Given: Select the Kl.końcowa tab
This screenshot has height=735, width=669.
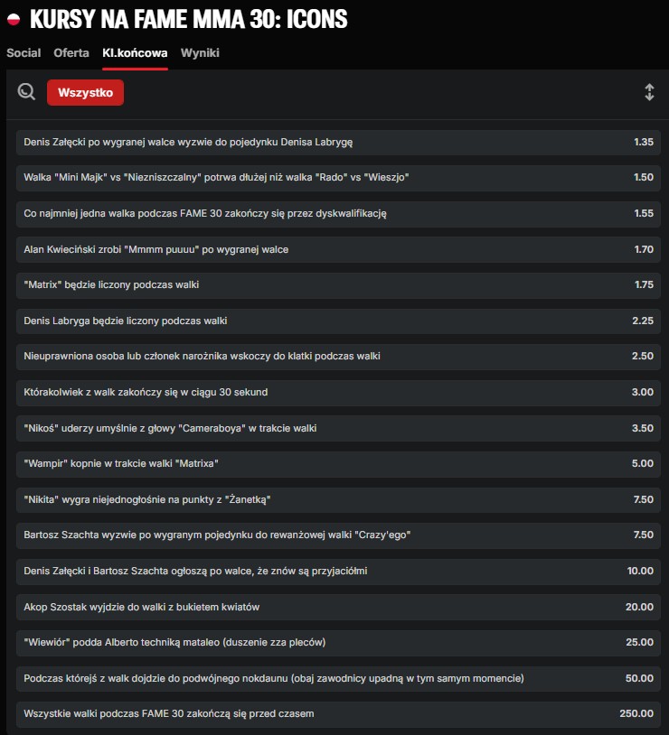Looking at the screenshot, I should pos(135,52).
